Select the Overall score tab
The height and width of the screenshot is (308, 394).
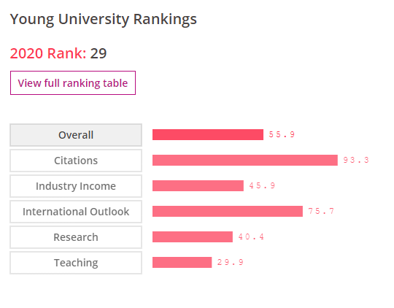pos(76,135)
